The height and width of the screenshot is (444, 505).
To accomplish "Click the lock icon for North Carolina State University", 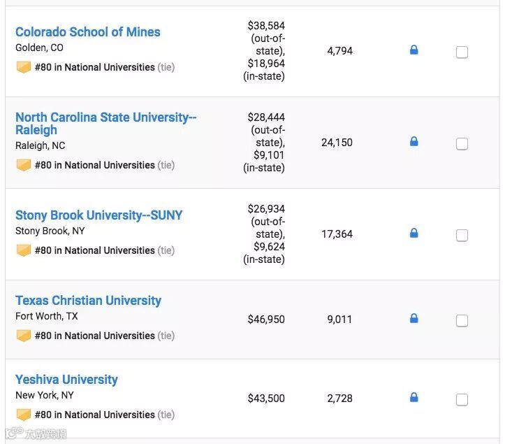I will point(413,142).
